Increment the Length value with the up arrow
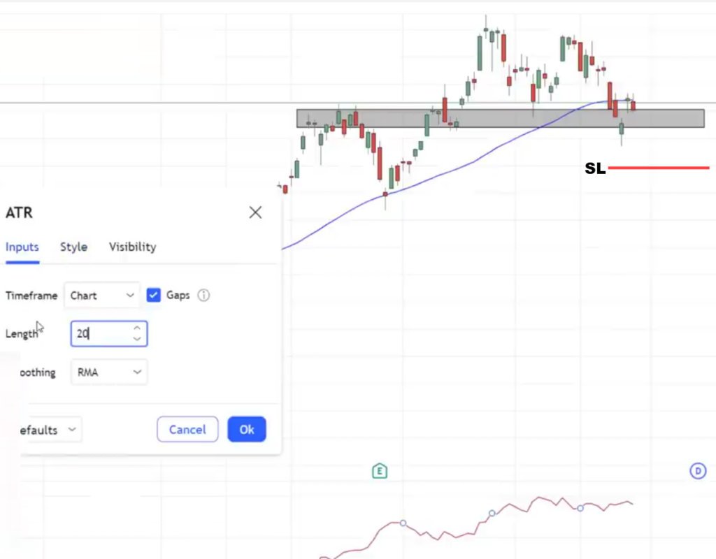The width and height of the screenshot is (716, 559). point(137,328)
